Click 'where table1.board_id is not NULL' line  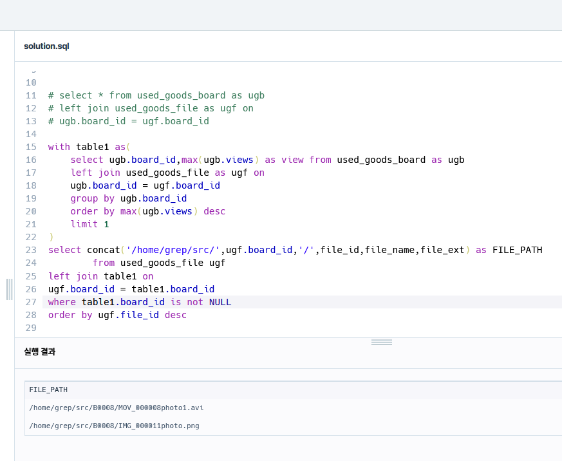(140, 302)
